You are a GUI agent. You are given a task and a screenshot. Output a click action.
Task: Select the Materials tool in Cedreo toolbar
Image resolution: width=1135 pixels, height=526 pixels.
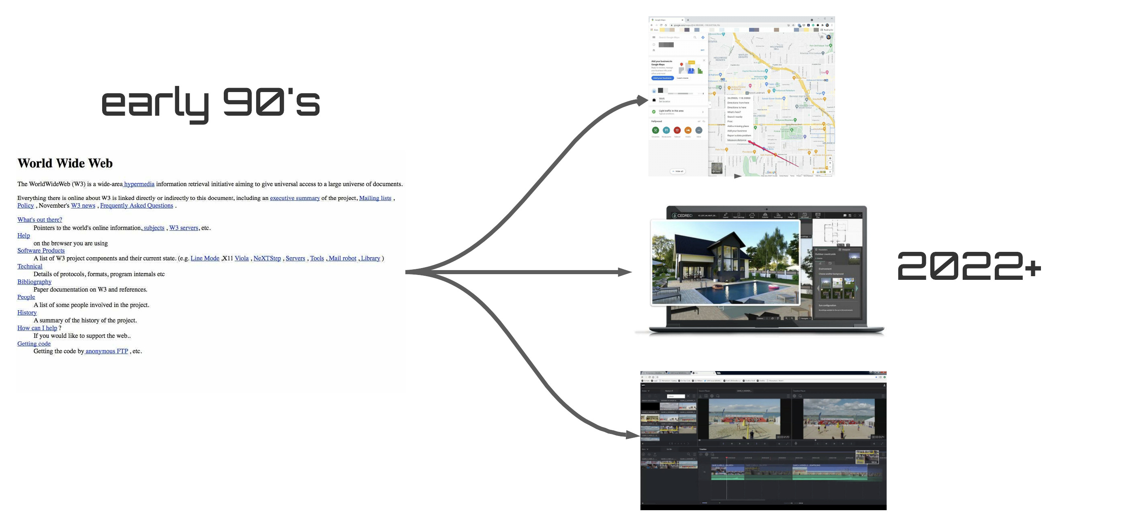coord(791,216)
